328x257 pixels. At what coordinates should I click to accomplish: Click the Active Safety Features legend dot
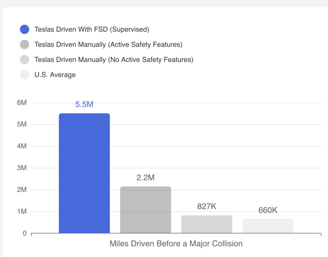click(x=25, y=44)
